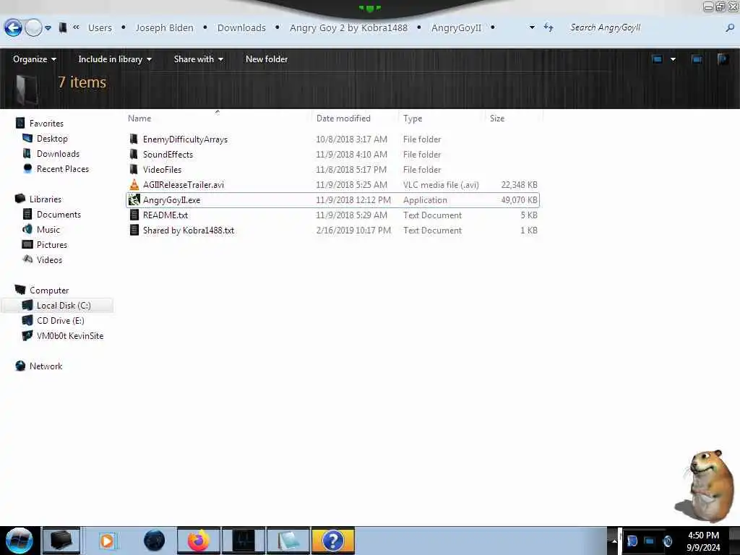Open the Share with menu
Screen dimensions: 740x555
(x=198, y=59)
